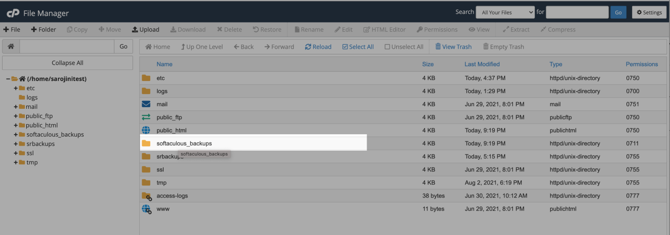Create a new Folder from toolbar

pyautogui.click(x=44, y=29)
